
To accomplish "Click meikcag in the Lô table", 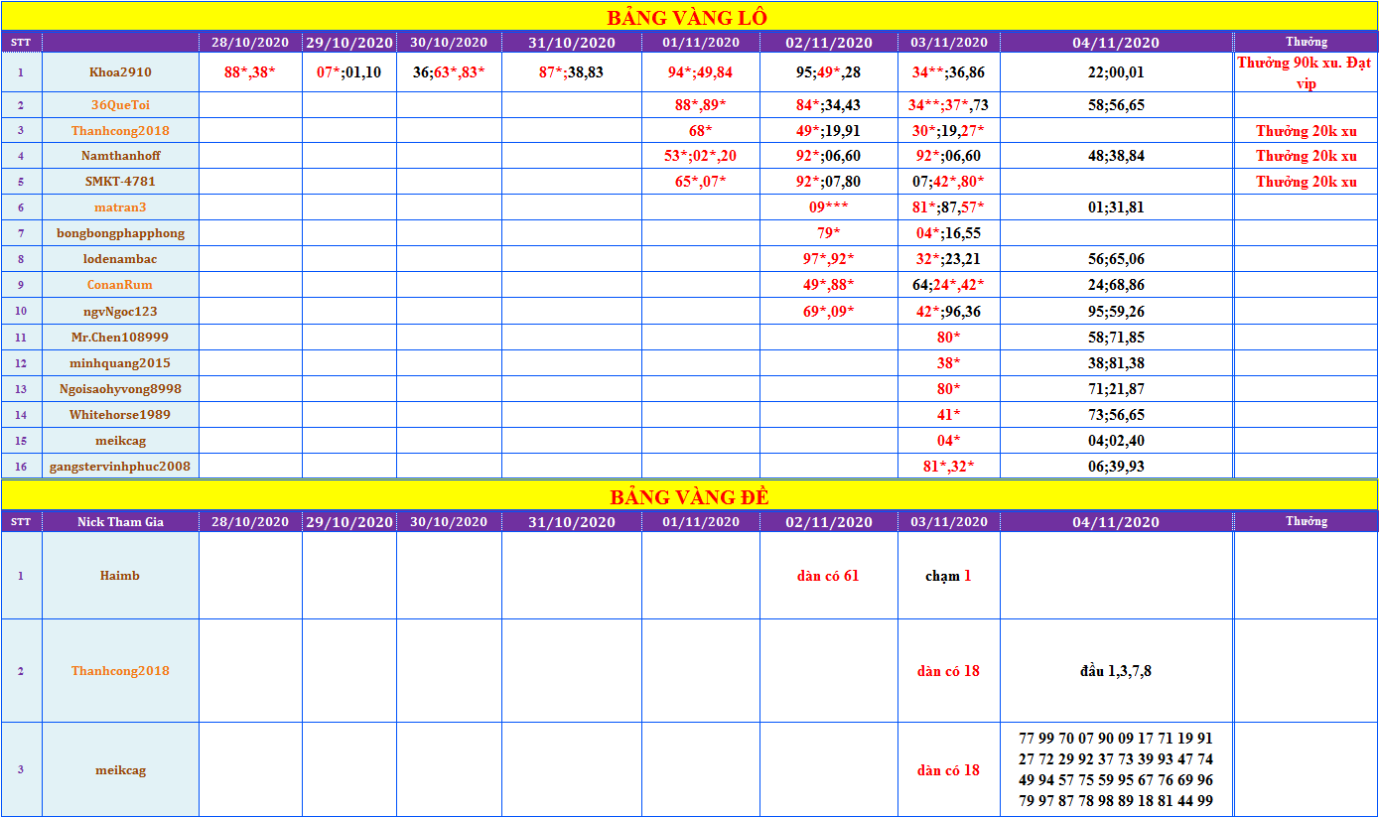I will click(120, 440).
